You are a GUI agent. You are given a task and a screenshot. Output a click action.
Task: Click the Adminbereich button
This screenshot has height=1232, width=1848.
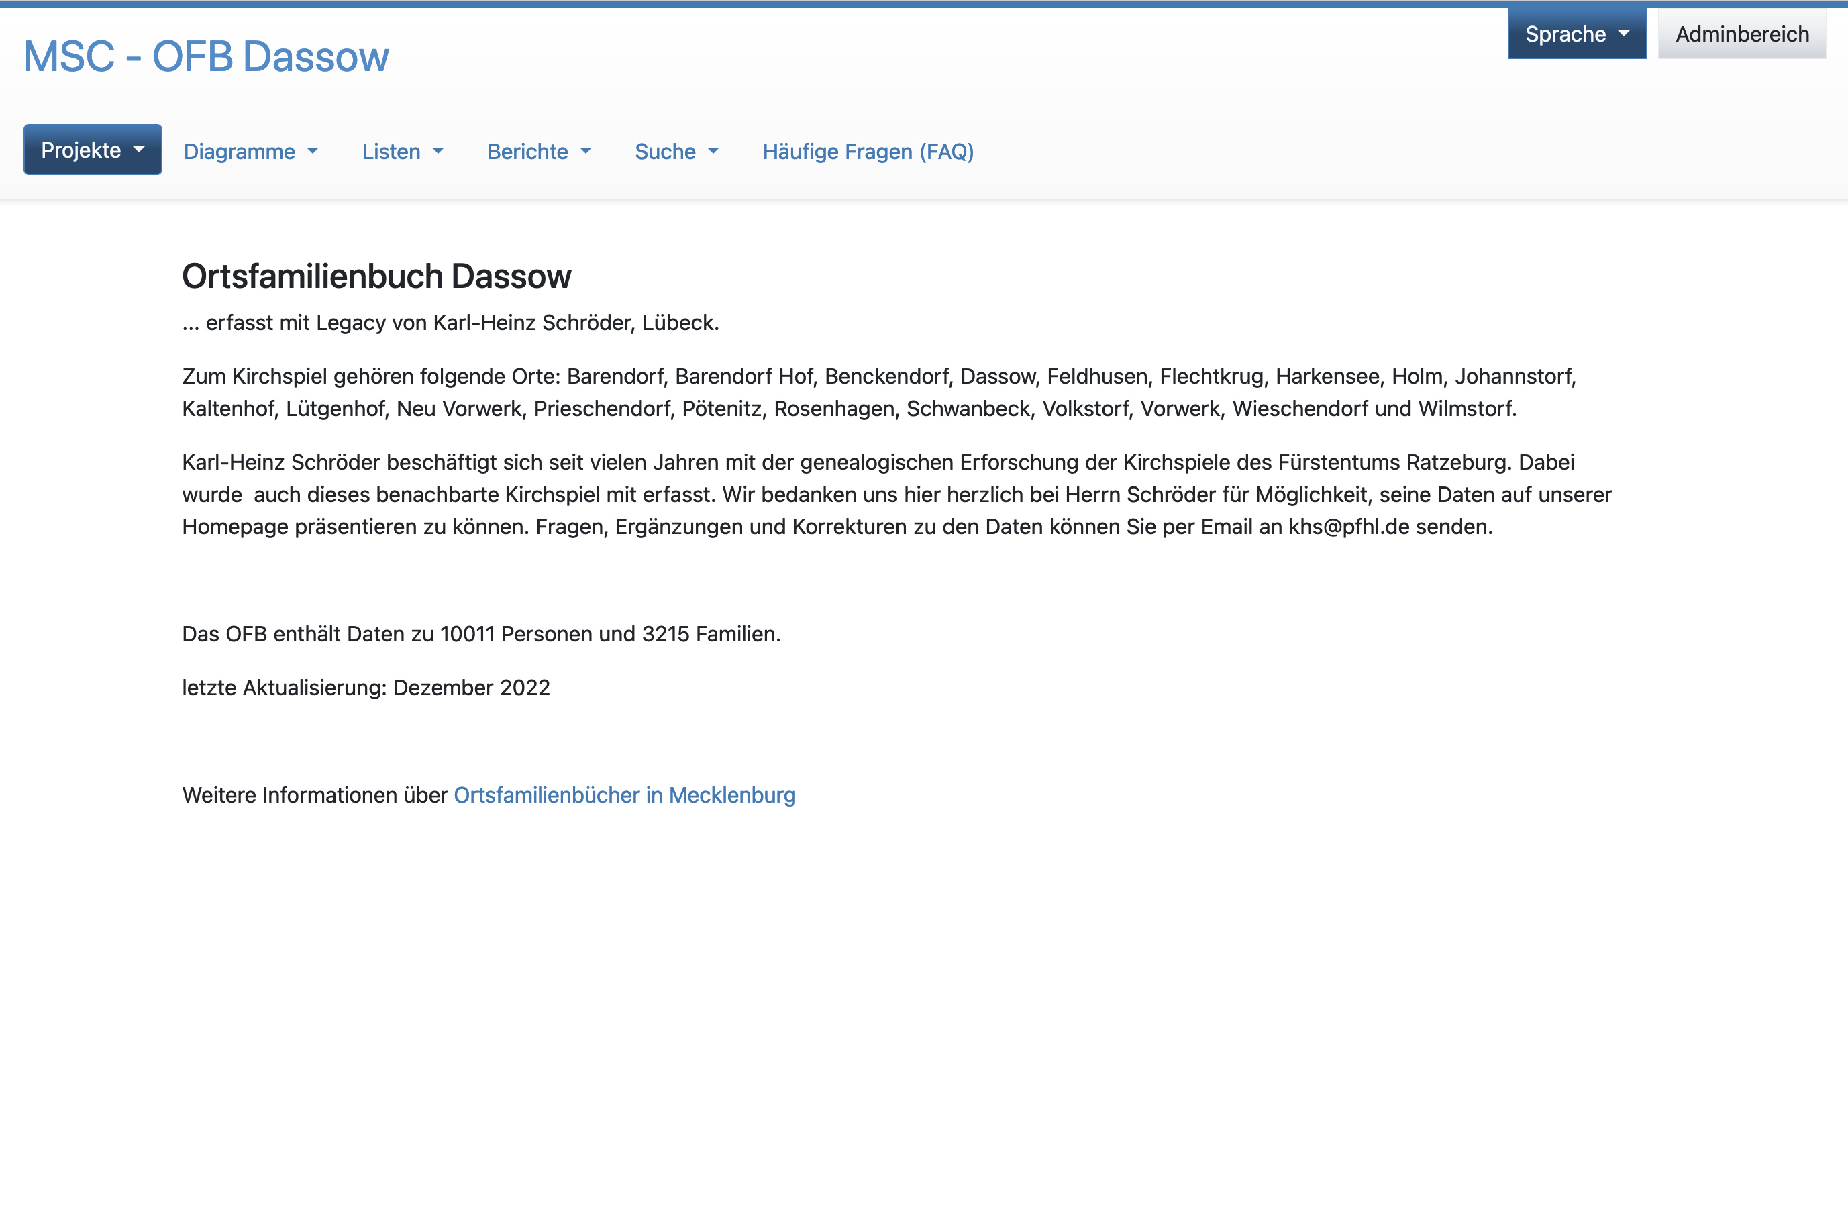pyautogui.click(x=1741, y=34)
